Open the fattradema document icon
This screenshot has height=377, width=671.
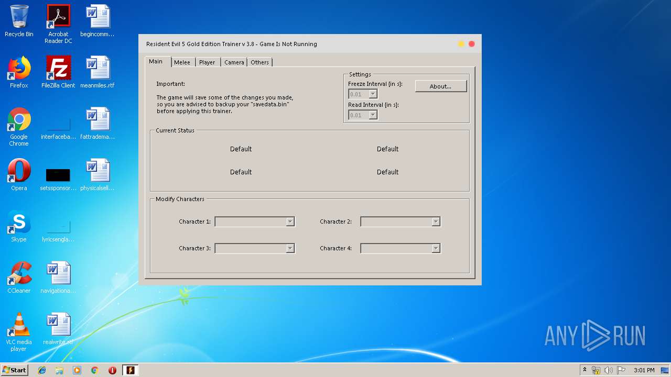click(x=98, y=124)
